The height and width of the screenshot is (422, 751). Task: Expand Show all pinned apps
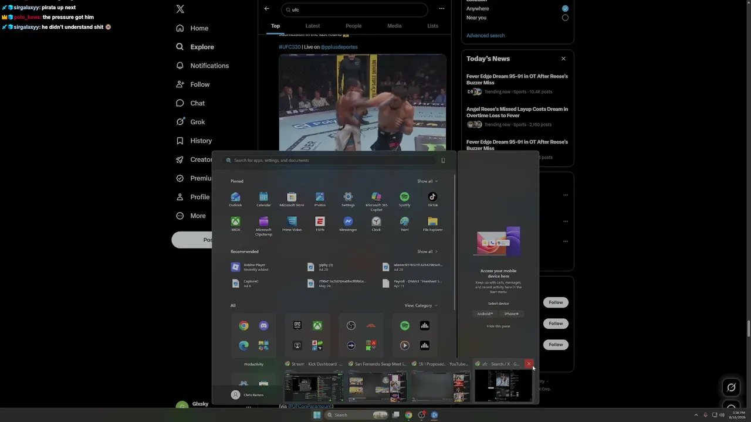[x=427, y=181]
